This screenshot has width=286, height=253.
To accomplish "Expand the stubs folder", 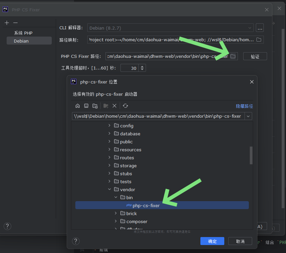I will coord(109,173).
